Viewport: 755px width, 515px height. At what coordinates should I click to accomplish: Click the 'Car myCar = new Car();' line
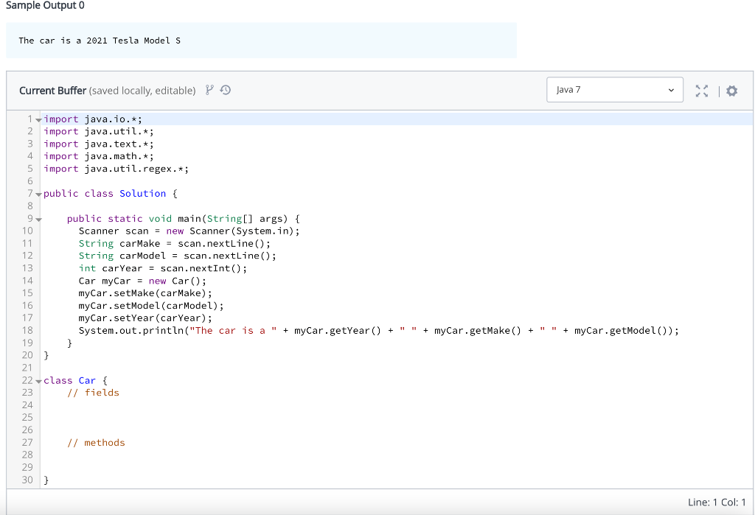142,281
